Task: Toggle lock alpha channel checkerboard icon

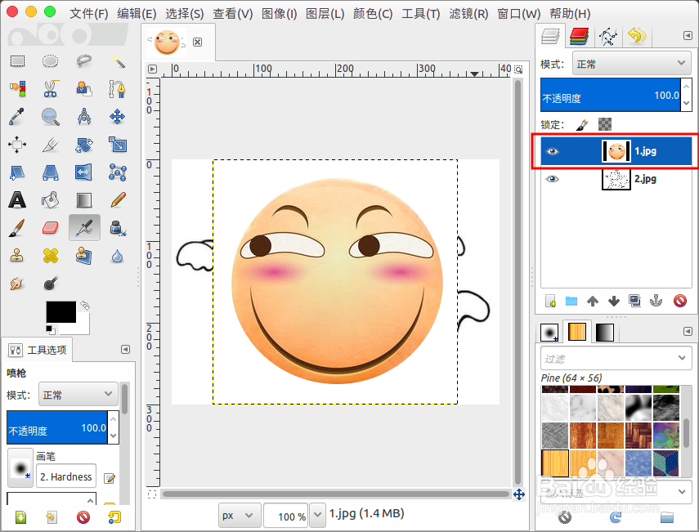Action: click(x=605, y=124)
